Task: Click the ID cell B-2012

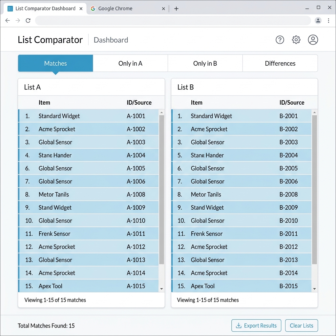Action: point(288,247)
